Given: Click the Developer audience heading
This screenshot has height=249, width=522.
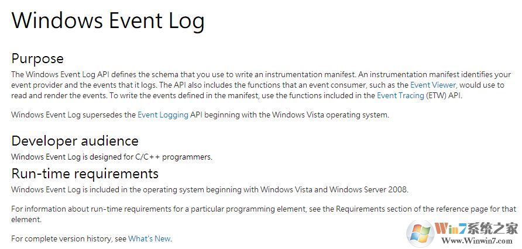Looking at the screenshot, I should point(75,141).
